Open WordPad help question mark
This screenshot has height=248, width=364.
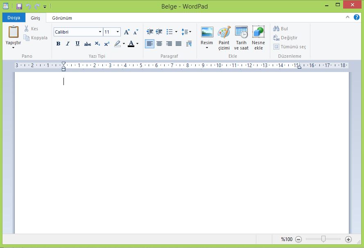pos(357,17)
